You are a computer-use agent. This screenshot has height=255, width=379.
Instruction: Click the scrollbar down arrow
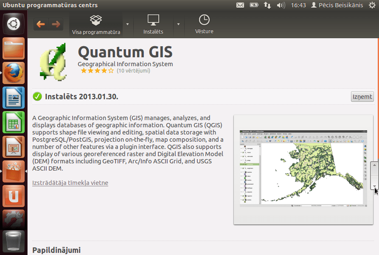(x=374, y=186)
